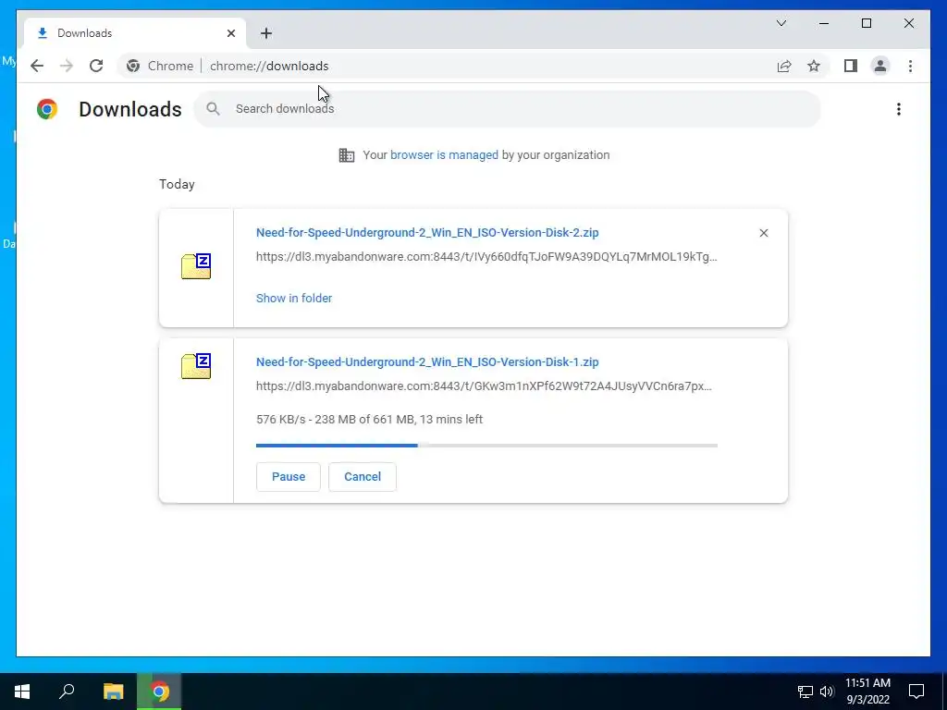947x710 pixels.
Task: Open the volume tray icon
Action: pyautogui.click(x=827, y=692)
